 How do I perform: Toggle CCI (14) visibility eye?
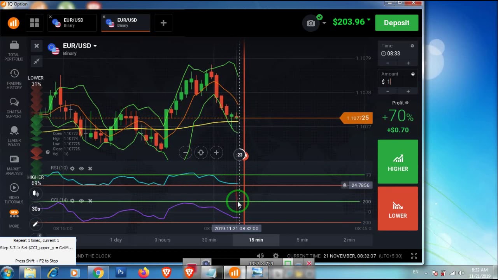point(81,201)
